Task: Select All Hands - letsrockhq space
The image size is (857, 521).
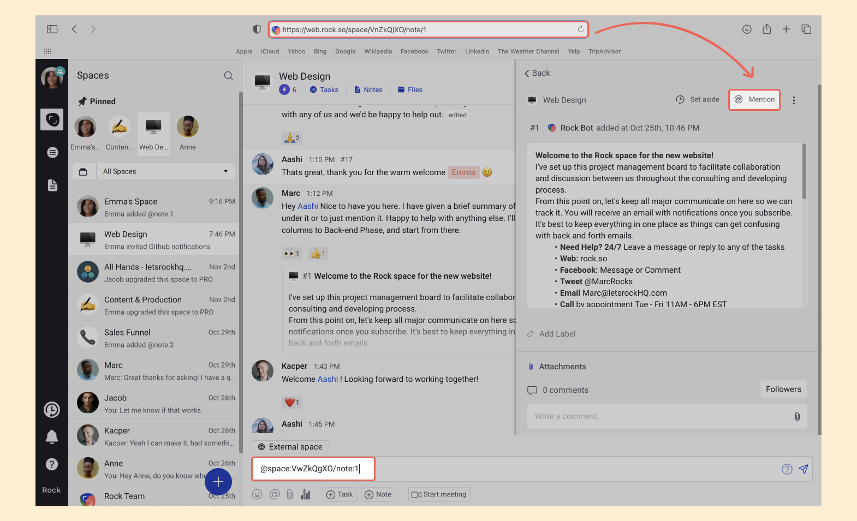Action: tap(154, 272)
